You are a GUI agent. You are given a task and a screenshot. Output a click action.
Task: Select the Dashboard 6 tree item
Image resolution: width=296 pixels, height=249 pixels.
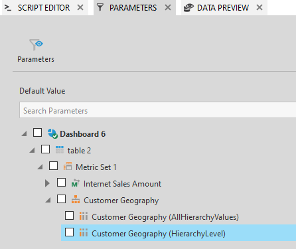tap(83, 134)
